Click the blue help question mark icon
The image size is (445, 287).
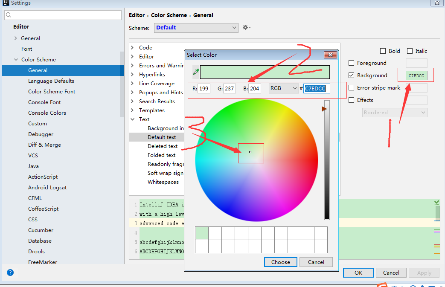[10, 273]
